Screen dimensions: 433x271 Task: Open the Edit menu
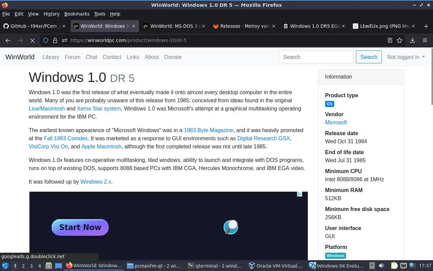19,14
